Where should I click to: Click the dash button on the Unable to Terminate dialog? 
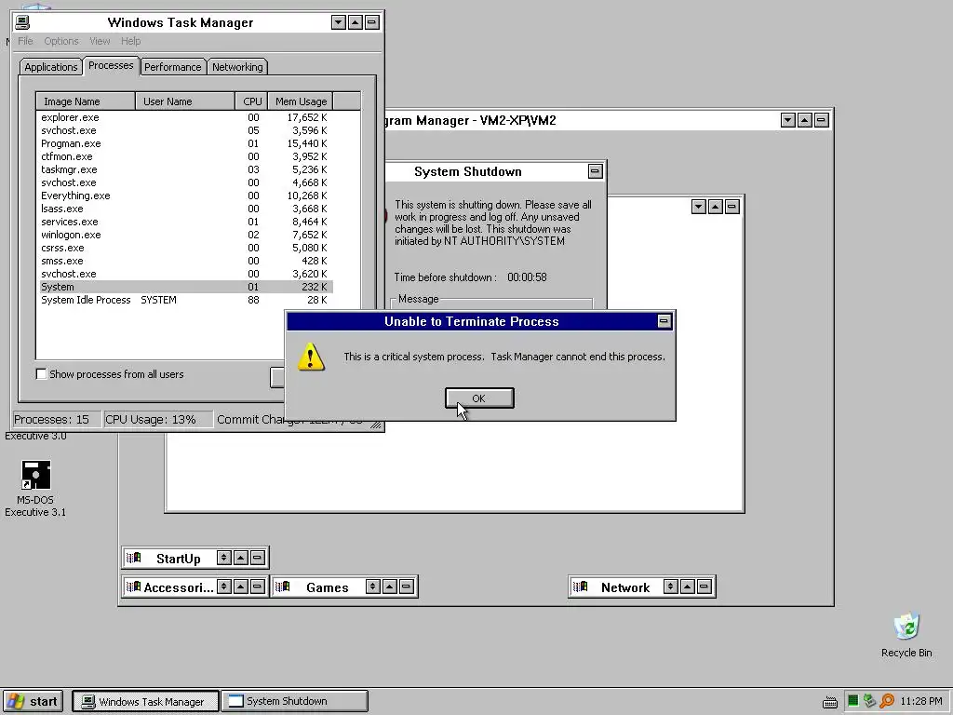point(664,321)
